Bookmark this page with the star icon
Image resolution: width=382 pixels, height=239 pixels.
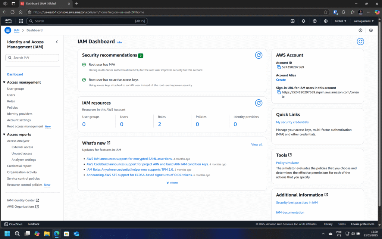(x=325, y=12)
